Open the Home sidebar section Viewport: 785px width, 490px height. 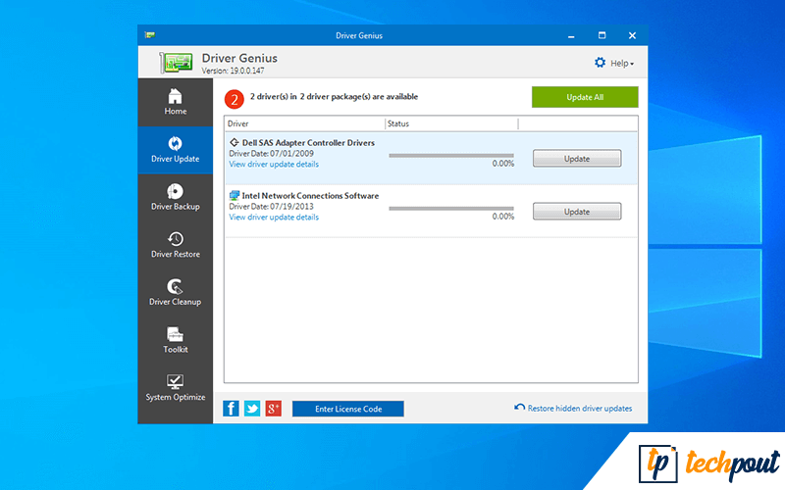175,102
